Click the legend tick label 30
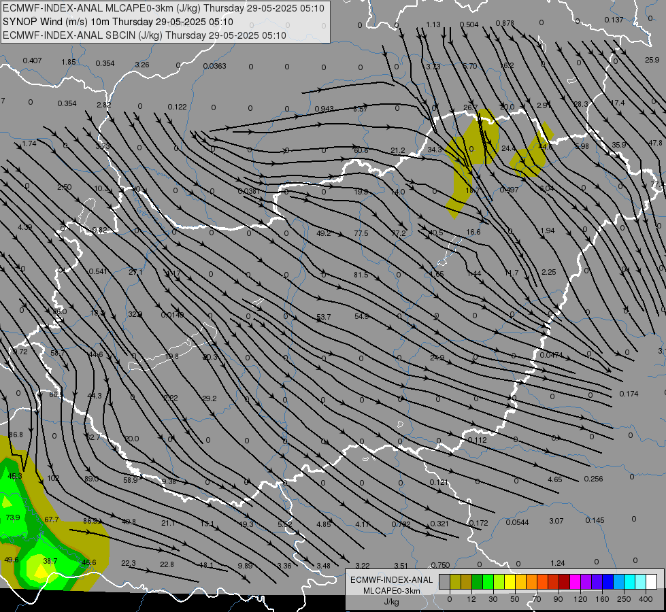666x612 pixels. click(493, 599)
